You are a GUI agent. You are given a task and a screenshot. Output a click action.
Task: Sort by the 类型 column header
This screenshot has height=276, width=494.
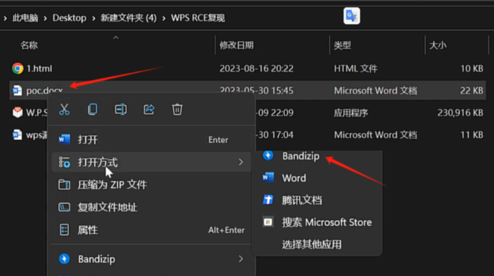click(343, 45)
